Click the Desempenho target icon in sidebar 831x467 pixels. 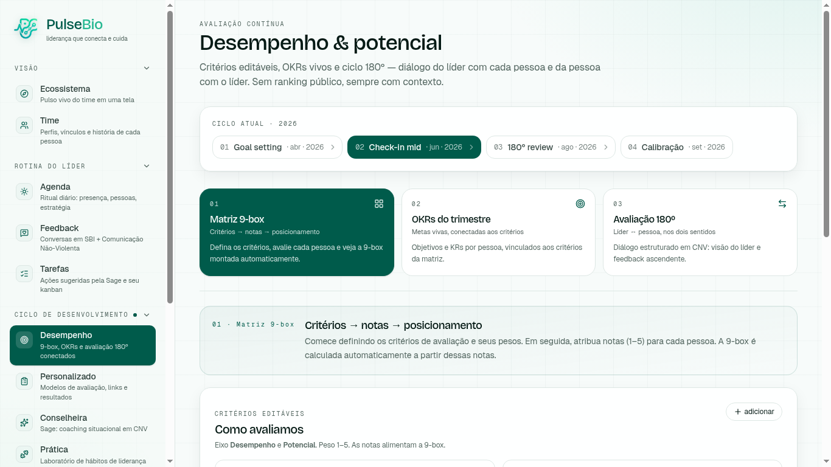24,340
